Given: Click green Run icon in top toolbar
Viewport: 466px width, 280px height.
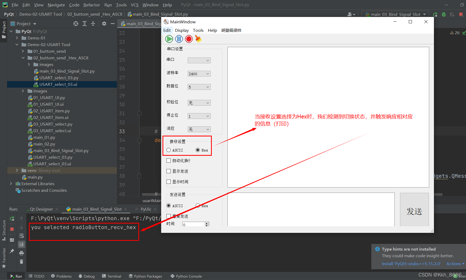Looking at the screenshot, I should [435, 14].
